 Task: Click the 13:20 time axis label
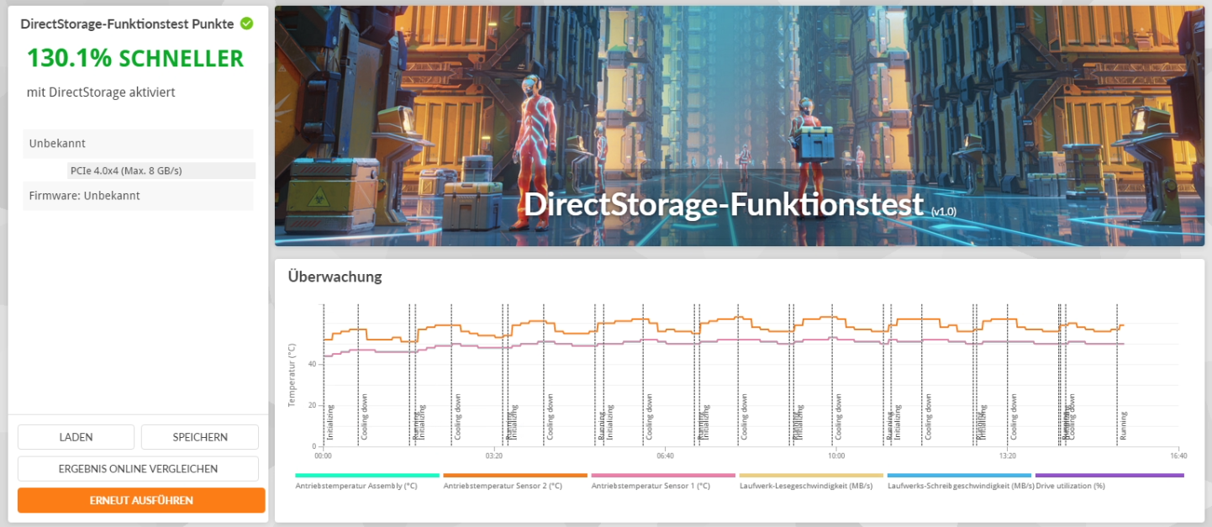pos(1007,456)
